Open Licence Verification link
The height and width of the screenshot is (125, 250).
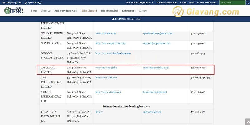216,2
